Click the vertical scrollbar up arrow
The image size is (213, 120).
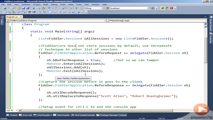[205, 26]
